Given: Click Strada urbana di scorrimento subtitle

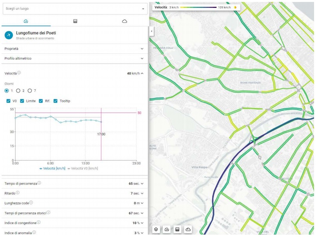Looking at the screenshot, I should pos(35,38).
